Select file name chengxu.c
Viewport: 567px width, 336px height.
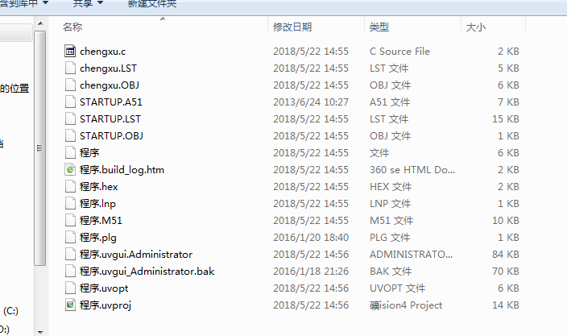pyautogui.click(x=103, y=52)
